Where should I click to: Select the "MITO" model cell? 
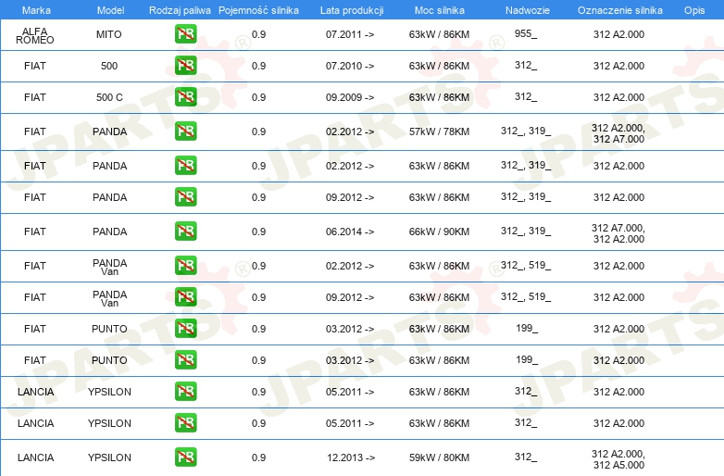click(x=109, y=34)
